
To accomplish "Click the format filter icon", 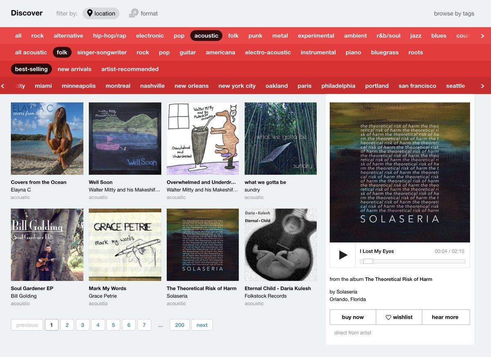I will [x=134, y=13].
